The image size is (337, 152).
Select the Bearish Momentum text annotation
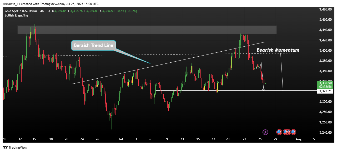278,50
